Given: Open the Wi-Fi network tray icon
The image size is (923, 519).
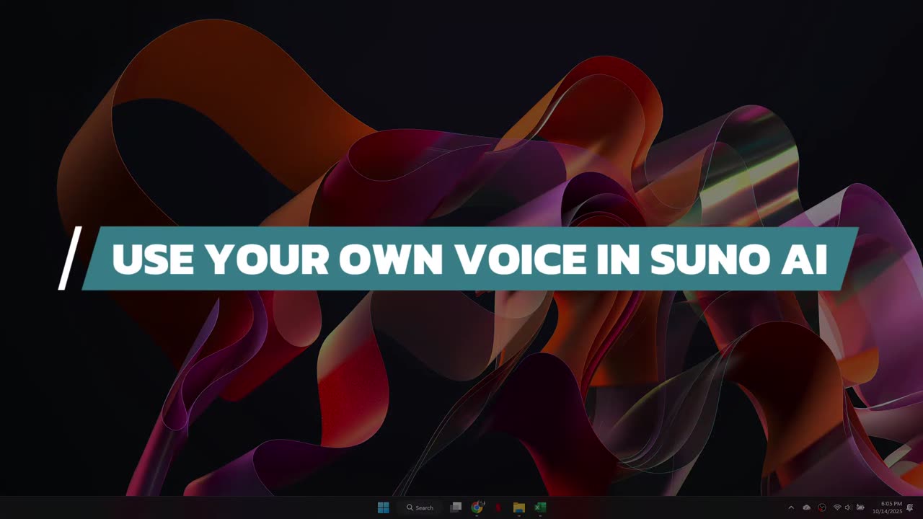Looking at the screenshot, I should pos(837,507).
